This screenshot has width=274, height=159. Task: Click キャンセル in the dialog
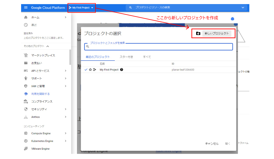(x=212, y=144)
